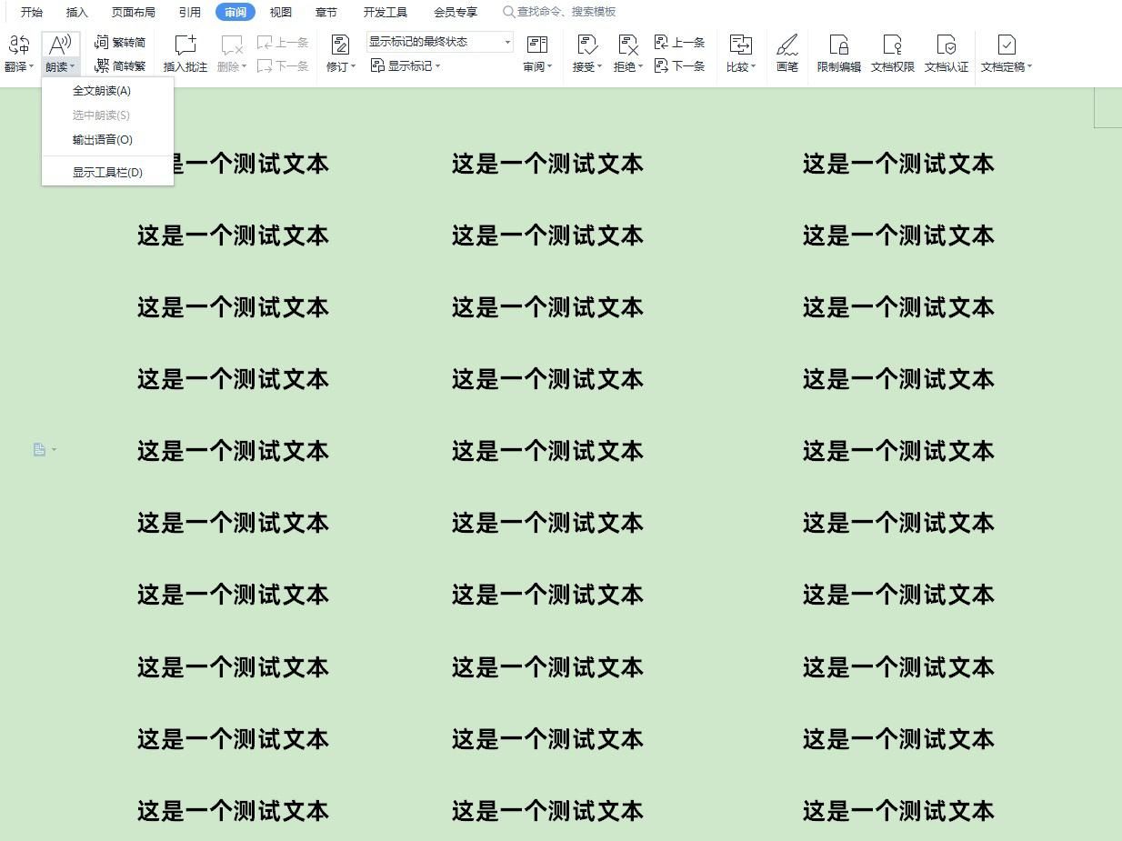Go to previous comment 上一条
1122x841 pixels.
point(283,43)
